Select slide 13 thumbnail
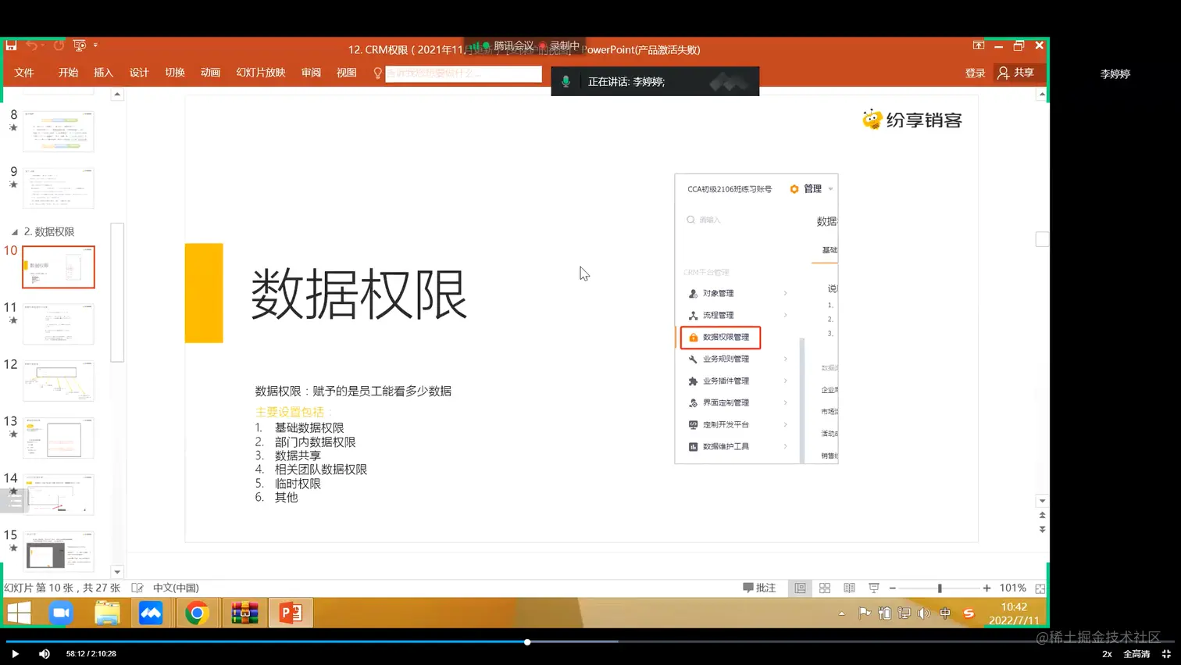The image size is (1181, 665). [x=59, y=438]
